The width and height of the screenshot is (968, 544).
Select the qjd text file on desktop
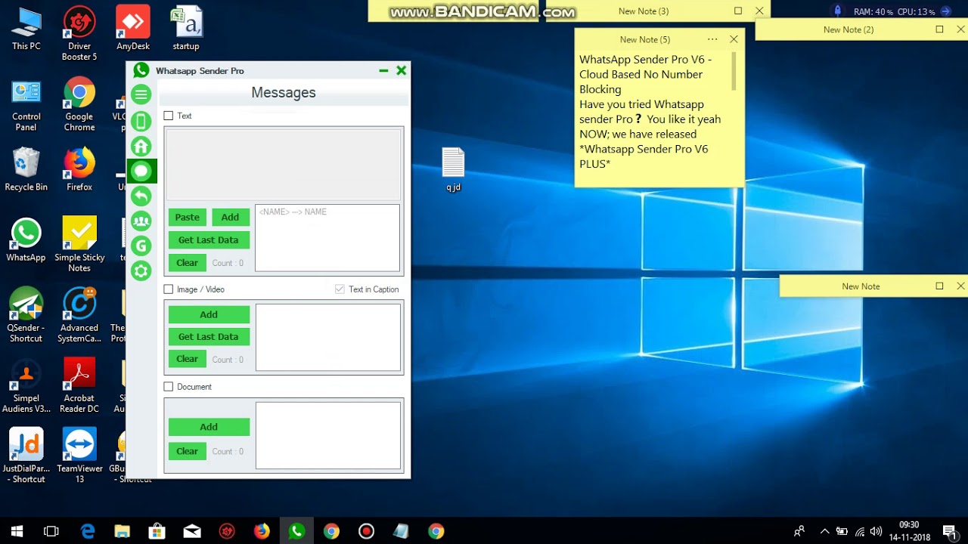(453, 170)
